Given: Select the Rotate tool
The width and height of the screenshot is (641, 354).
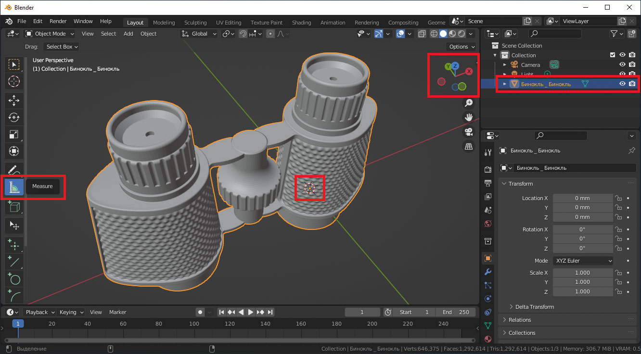Looking at the screenshot, I should [14, 117].
